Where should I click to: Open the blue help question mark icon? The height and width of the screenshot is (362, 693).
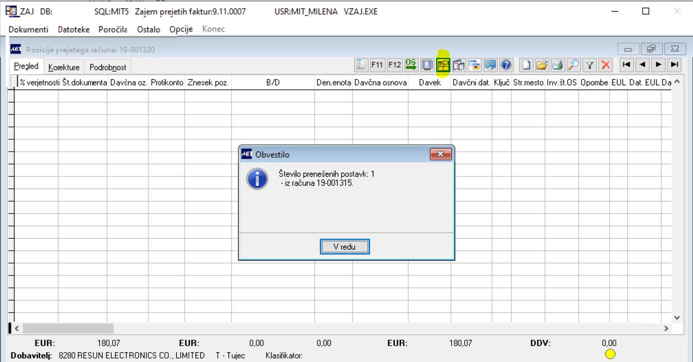pyautogui.click(x=506, y=65)
